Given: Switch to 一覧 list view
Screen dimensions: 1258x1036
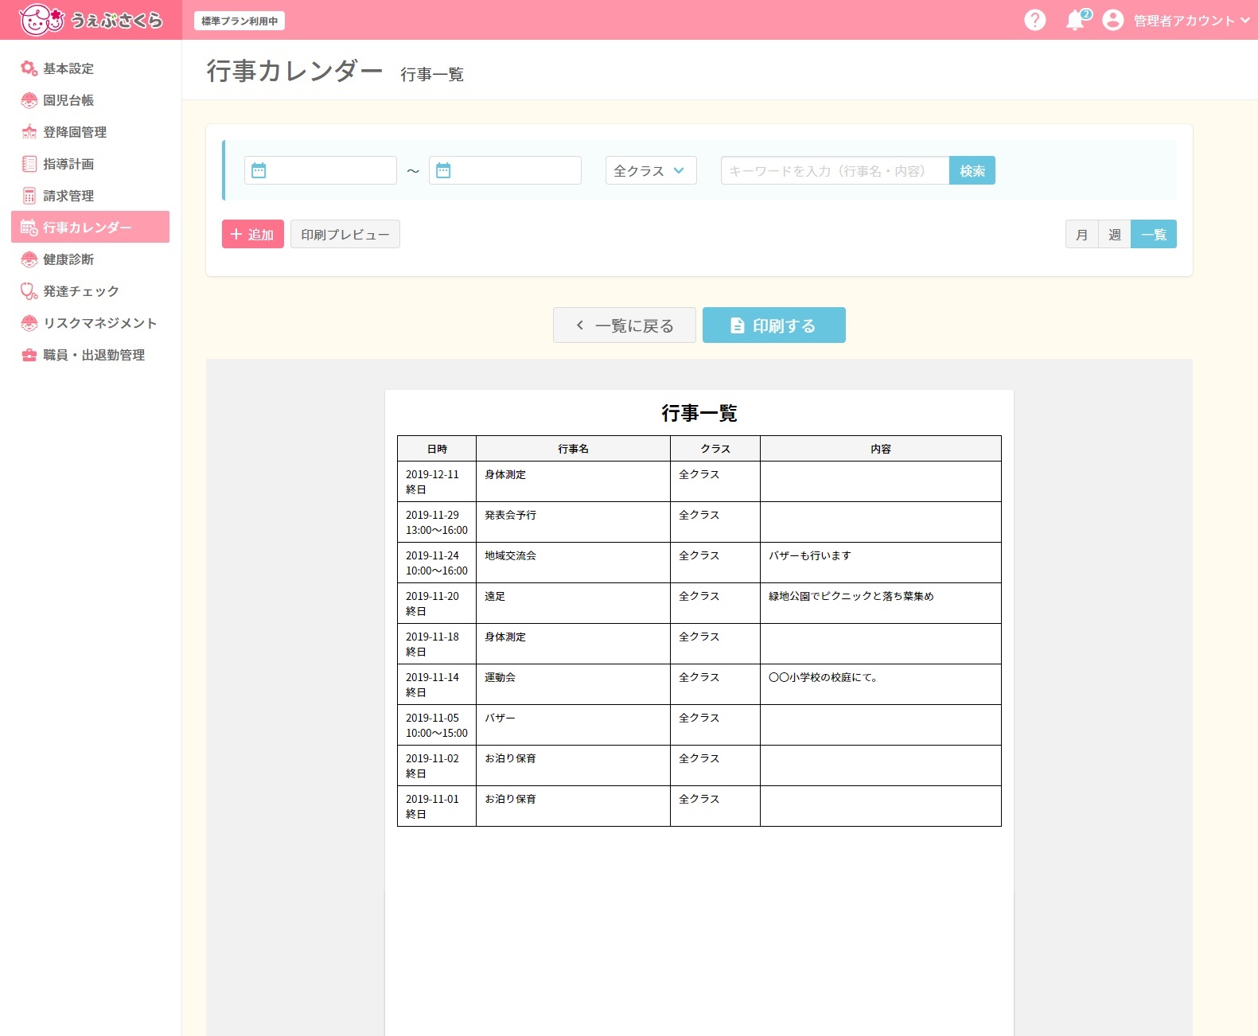Looking at the screenshot, I should (1154, 234).
